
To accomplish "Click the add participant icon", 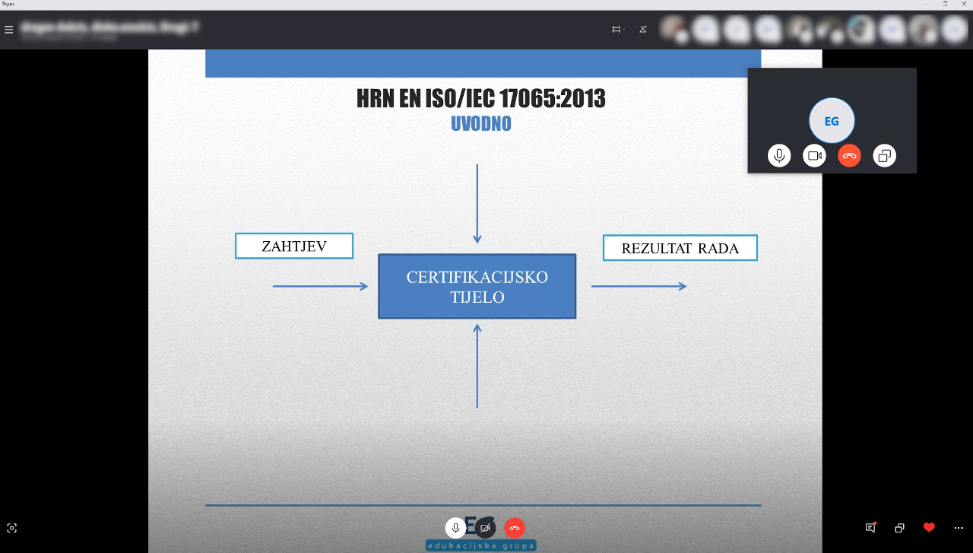I will 643,30.
